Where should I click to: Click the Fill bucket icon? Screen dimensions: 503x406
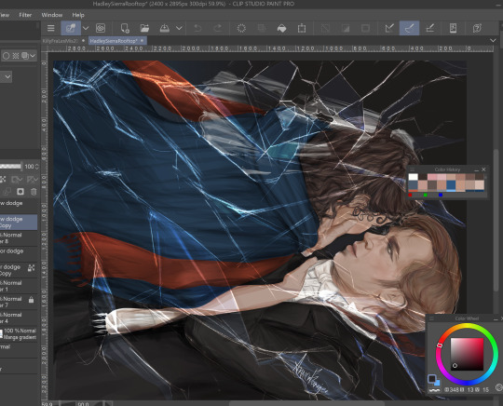(281, 28)
